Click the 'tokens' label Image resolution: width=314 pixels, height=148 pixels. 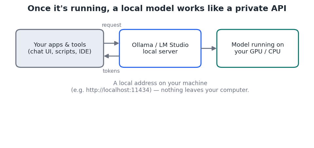tap(111, 71)
